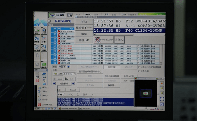Click the save floppy disk icon

click(x=37, y=77)
